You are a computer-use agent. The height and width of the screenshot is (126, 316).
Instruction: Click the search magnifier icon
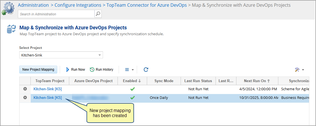pyautogui.click(x=98, y=14)
